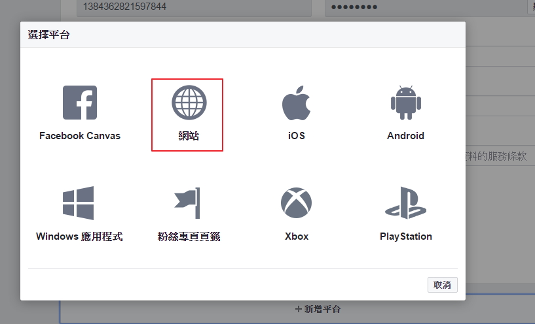Select the 粉絲專頁頁籤 flag icon
Viewport: 535px width, 324px height.
[187, 203]
